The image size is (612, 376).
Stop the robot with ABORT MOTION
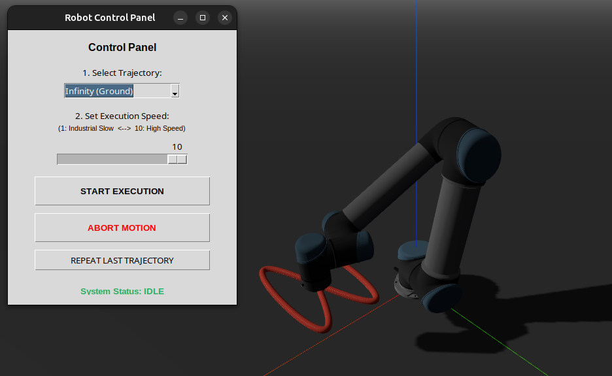[x=122, y=228]
